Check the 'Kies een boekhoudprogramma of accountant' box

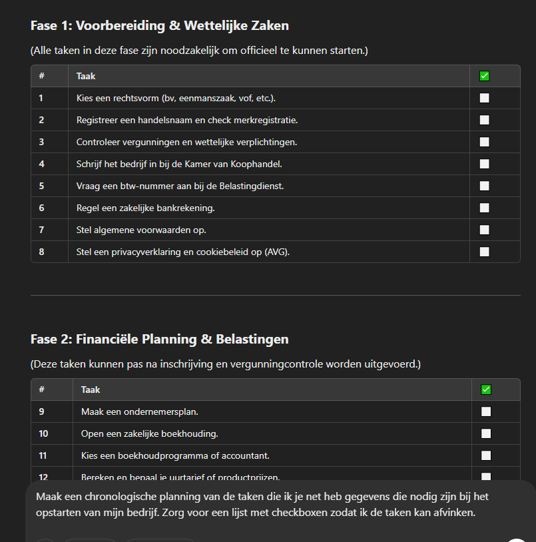click(x=486, y=455)
